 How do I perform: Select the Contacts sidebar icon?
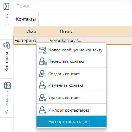click(x=6, y=45)
